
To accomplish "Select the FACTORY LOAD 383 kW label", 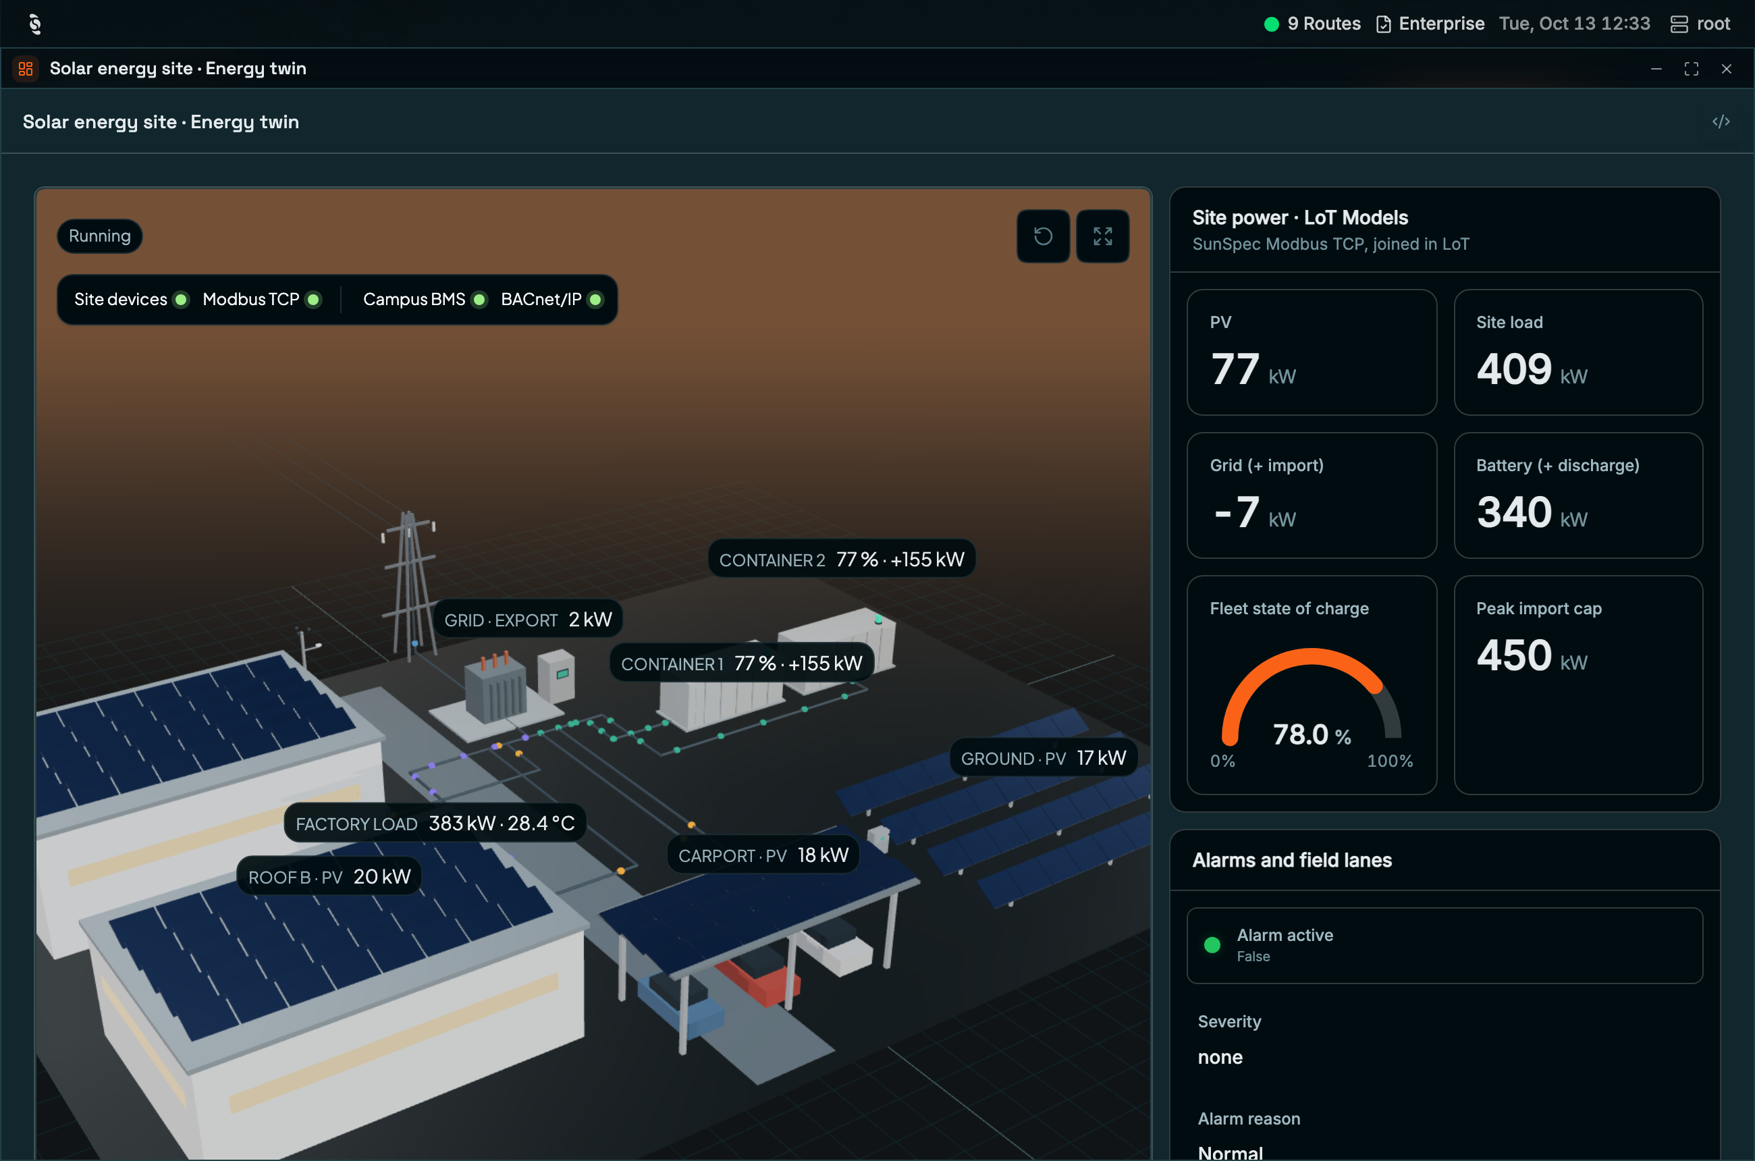I will pyautogui.click(x=435, y=823).
